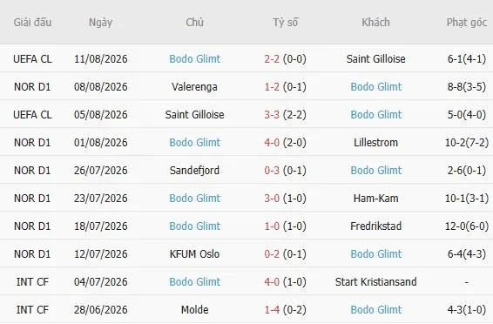Image resolution: width=493 pixels, height=324 pixels.
Task: Open Fredrikstad team page
Action: (375, 226)
